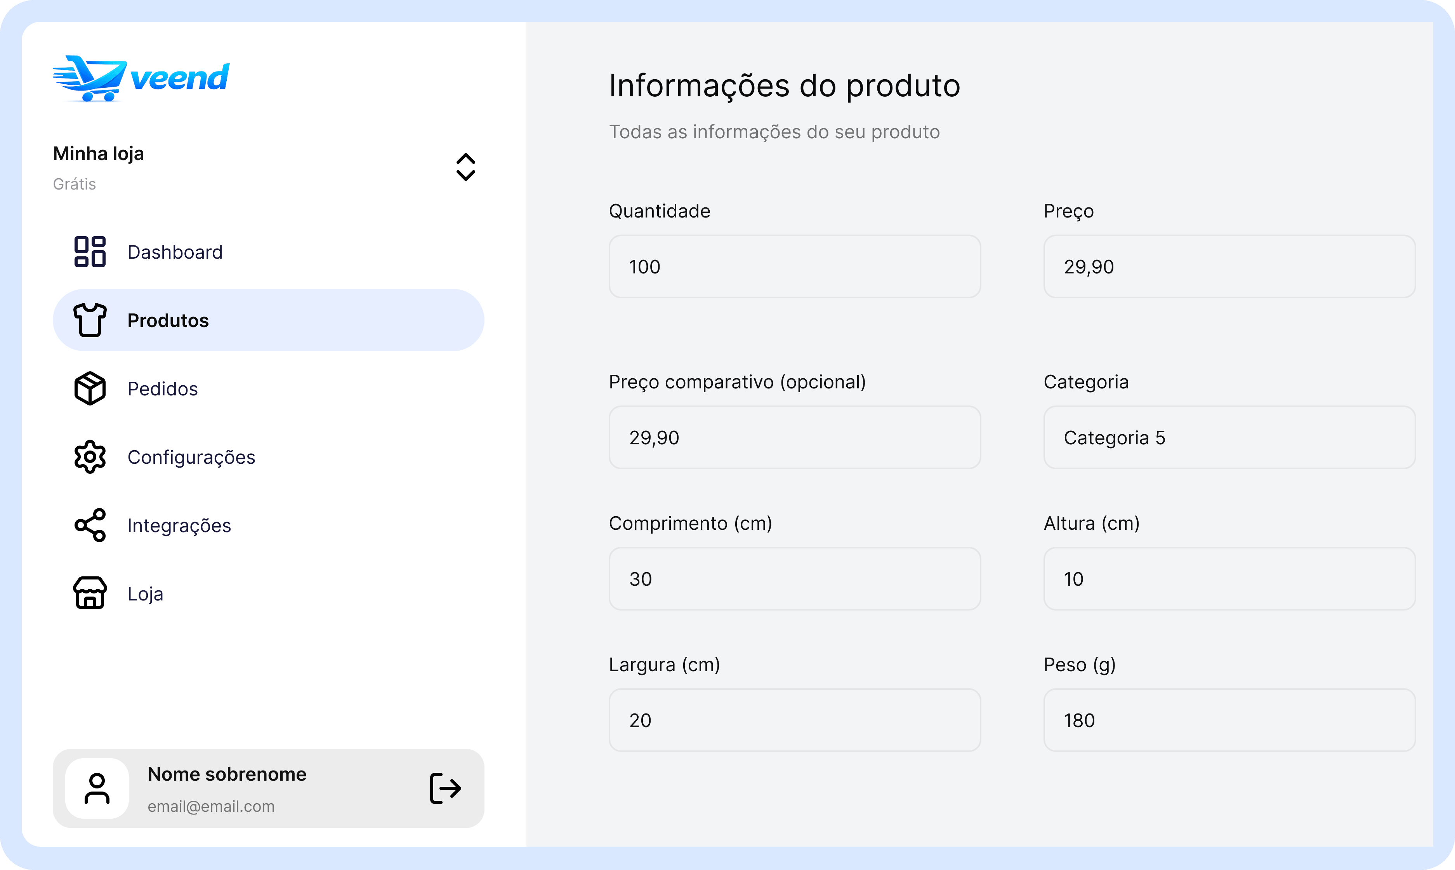1455x870 pixels.
Task: Click the Produtos t-shirt icon
Action: [90, 320]
